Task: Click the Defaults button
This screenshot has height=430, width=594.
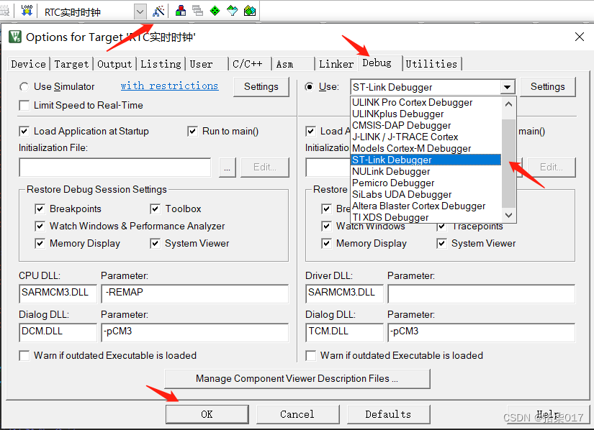Action: coord(388,414)
